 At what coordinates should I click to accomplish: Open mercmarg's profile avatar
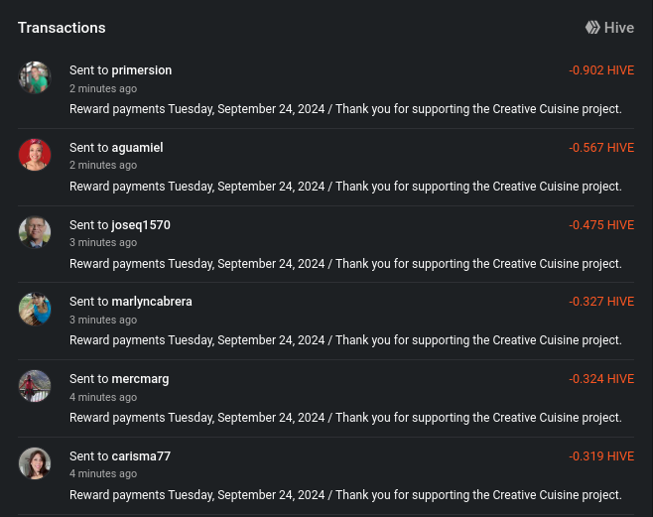pos(35,386)
